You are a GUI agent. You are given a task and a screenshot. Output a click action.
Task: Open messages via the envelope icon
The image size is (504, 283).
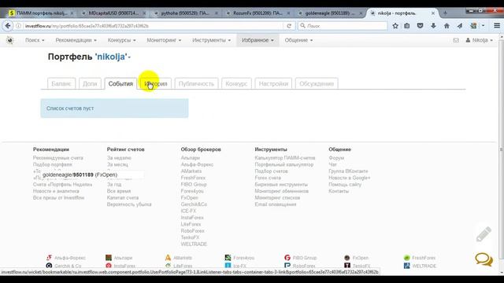coord(456,40)
